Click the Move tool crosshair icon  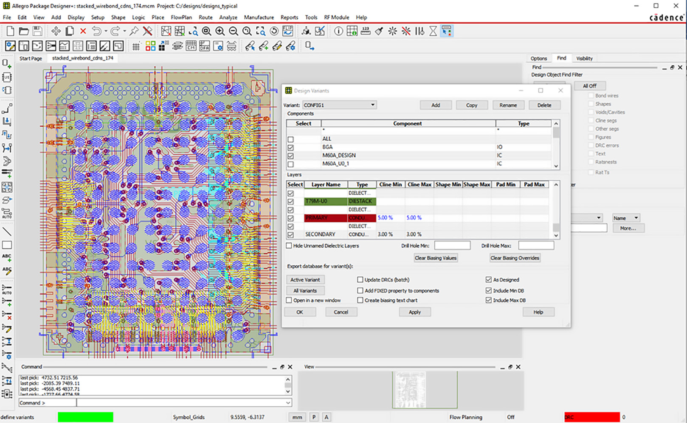(56, 31)
